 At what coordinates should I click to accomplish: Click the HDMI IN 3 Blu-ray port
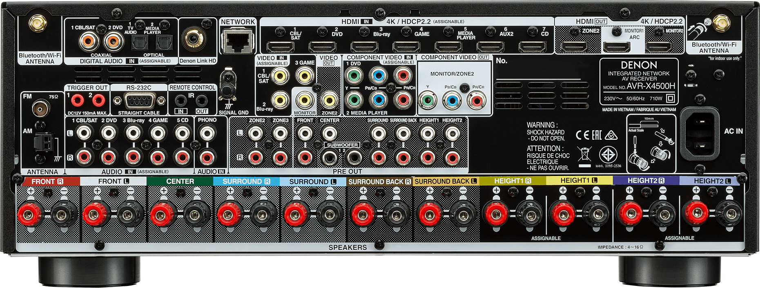coord(364,47)
